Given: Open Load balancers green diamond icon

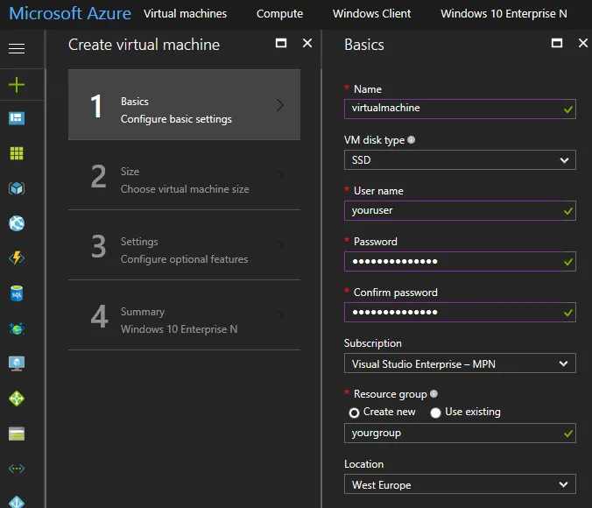Looking at the screenshot, I should tap(17, 399).
